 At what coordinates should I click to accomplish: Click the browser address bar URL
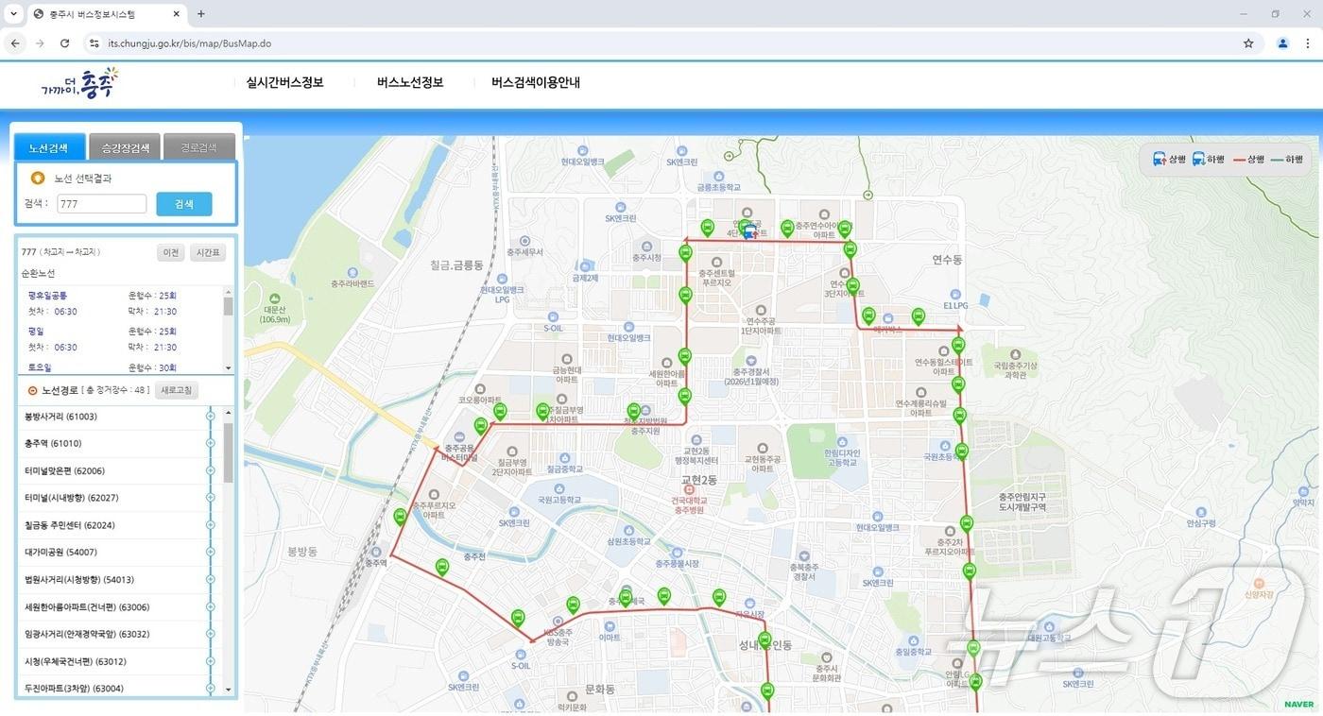coord(190,43)
